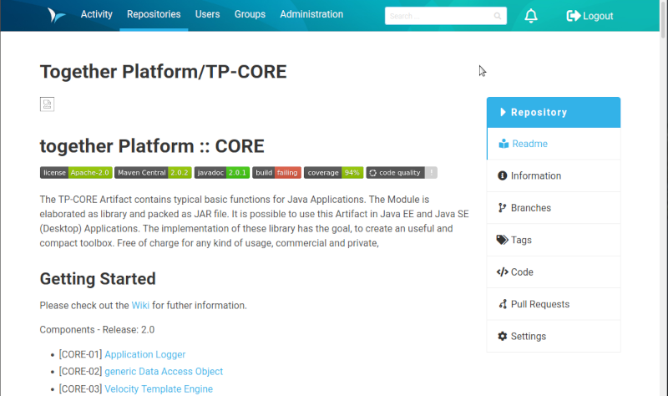Click the broken image icon under title
Image resolution: width=668 pixels, height=396 pixels.
click(47, 104)
